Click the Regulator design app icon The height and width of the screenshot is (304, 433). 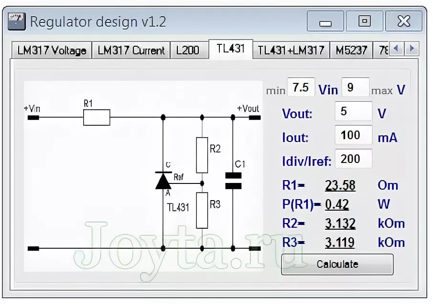point(17,21)
